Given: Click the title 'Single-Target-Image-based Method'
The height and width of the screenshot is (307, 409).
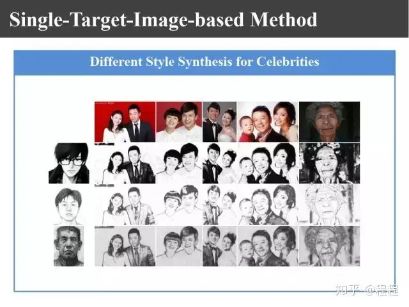Looking at the screenshot, I should (x=164, y=20).
